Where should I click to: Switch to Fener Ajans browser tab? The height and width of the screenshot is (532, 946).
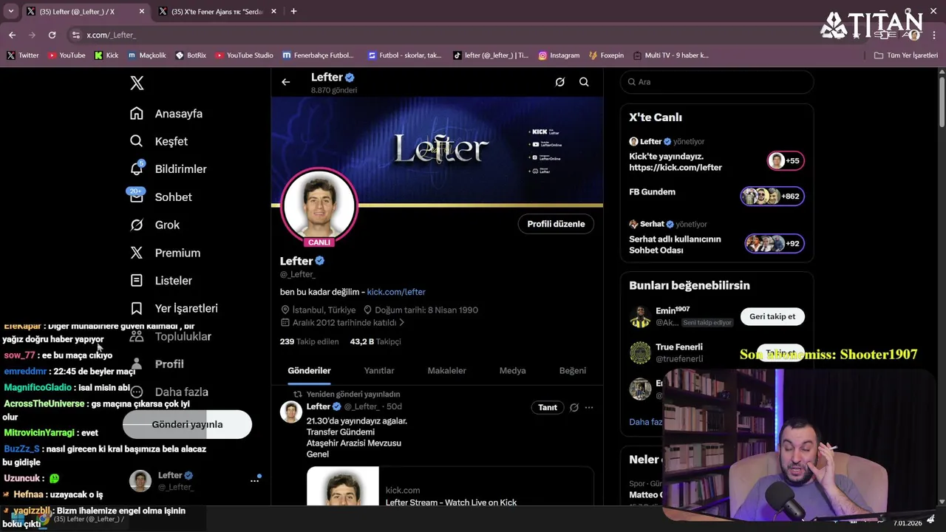[x=217, y=12]
